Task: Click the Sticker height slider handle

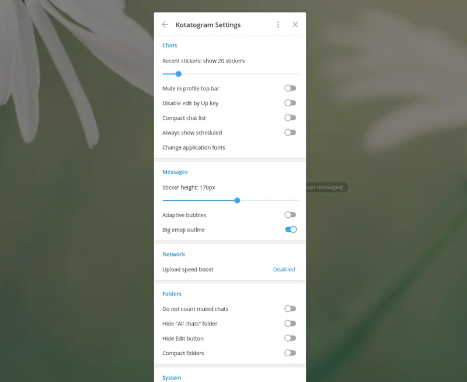Action: (x=237, y=200)
